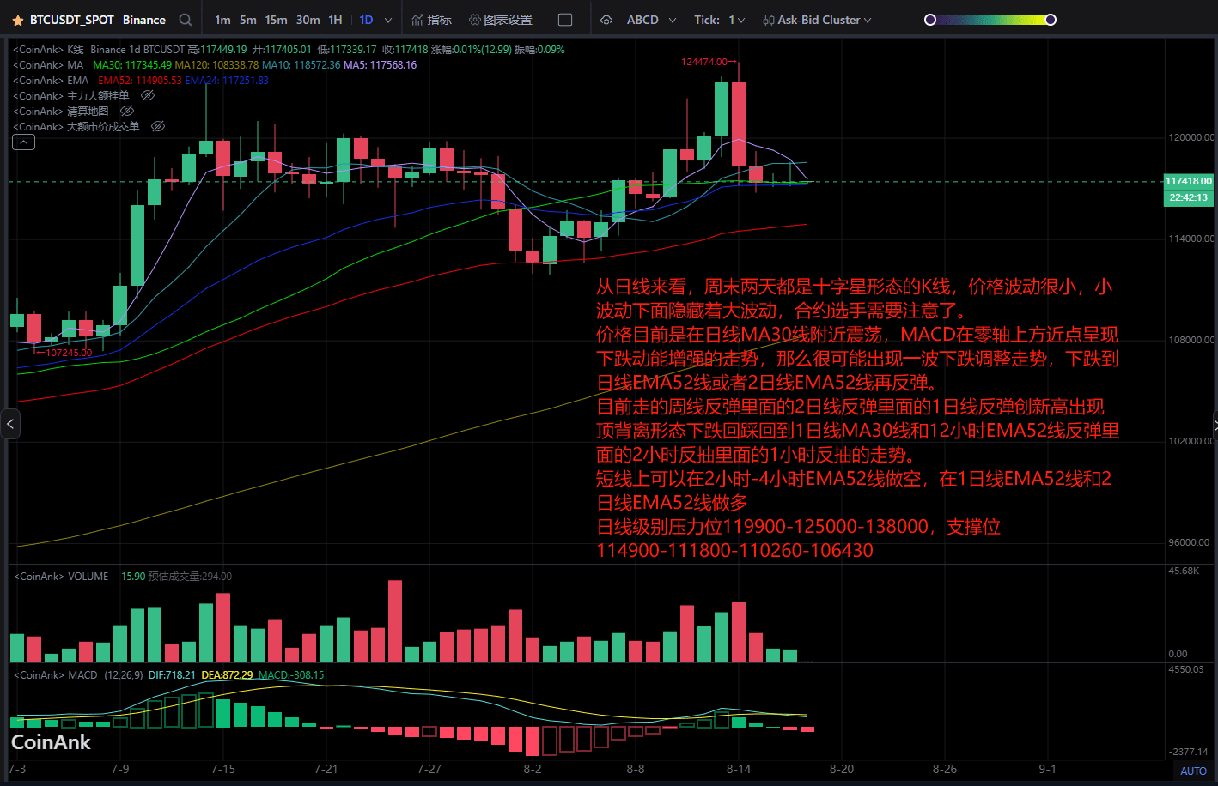Expand the left side panel arrow
Viewport: 1218px width, 786px height.
10,424
